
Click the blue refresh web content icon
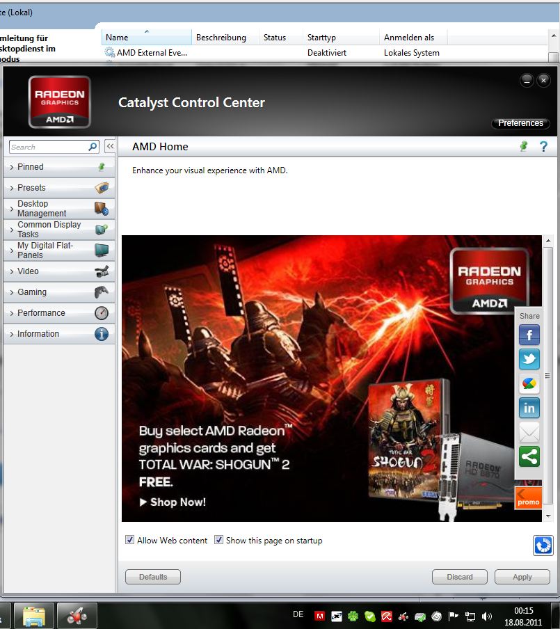point(543,546)
